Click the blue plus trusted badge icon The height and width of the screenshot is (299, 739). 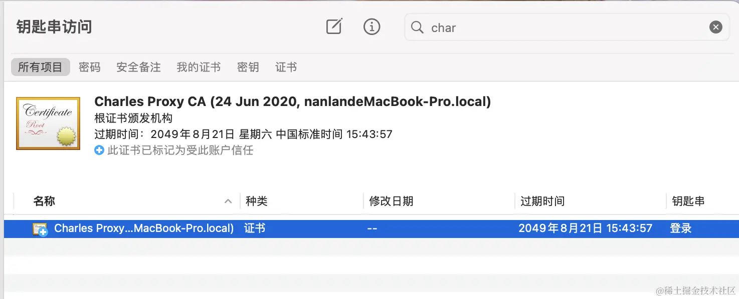click(x=99, y=150)
